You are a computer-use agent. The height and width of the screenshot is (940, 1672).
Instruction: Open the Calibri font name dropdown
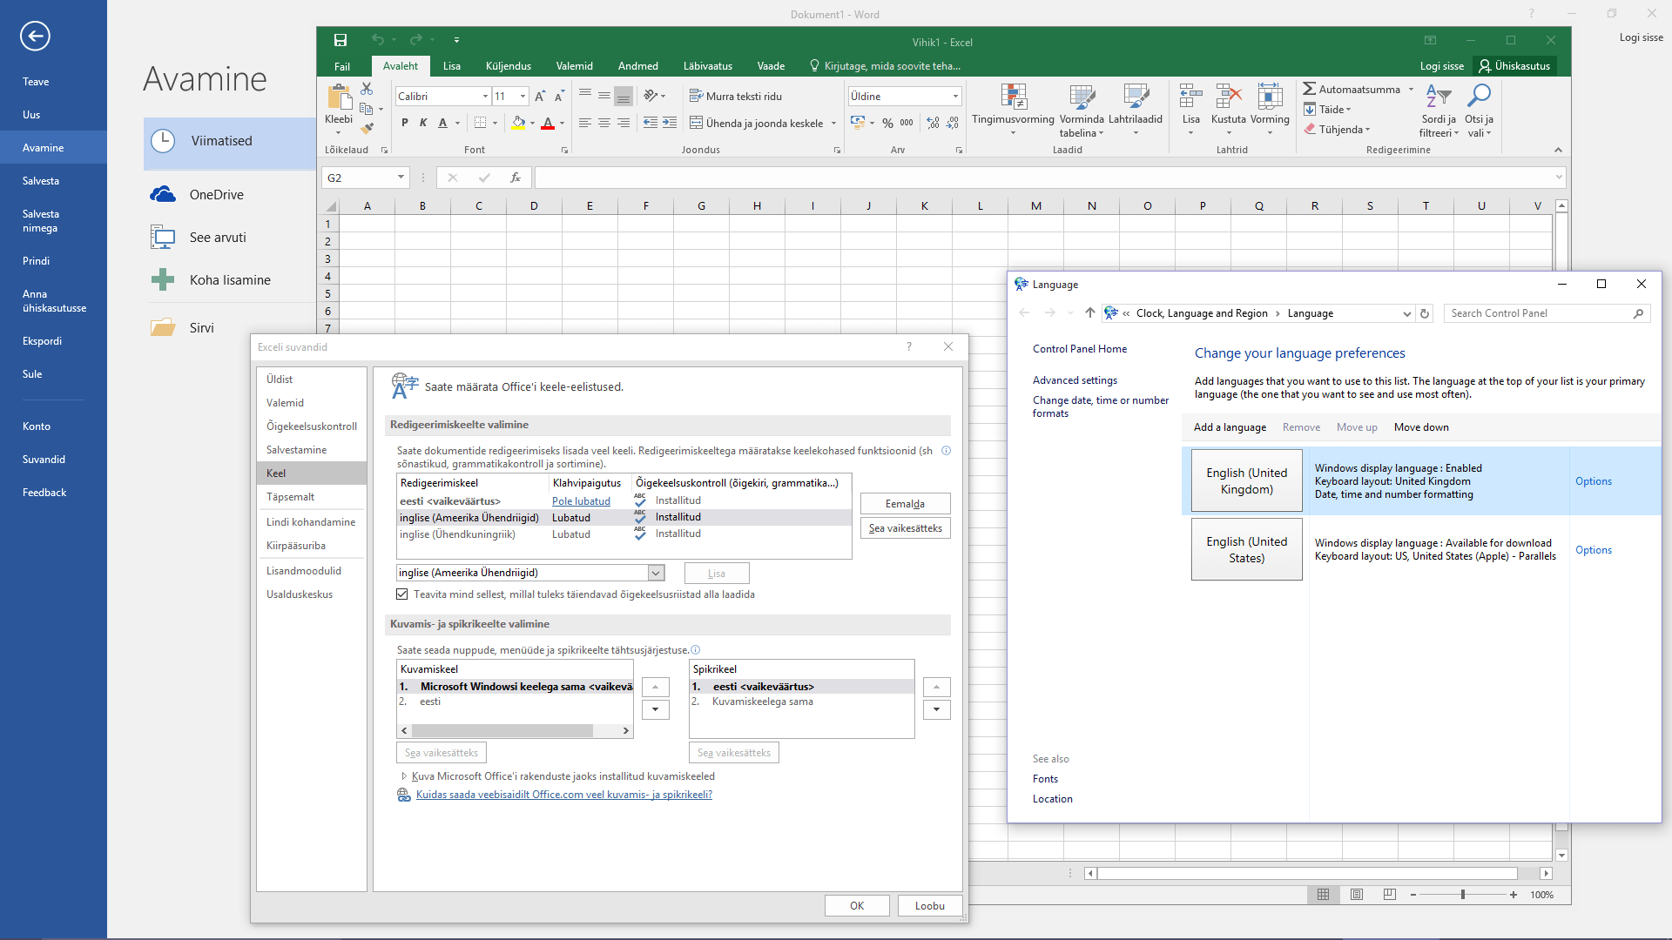point(485,97)
